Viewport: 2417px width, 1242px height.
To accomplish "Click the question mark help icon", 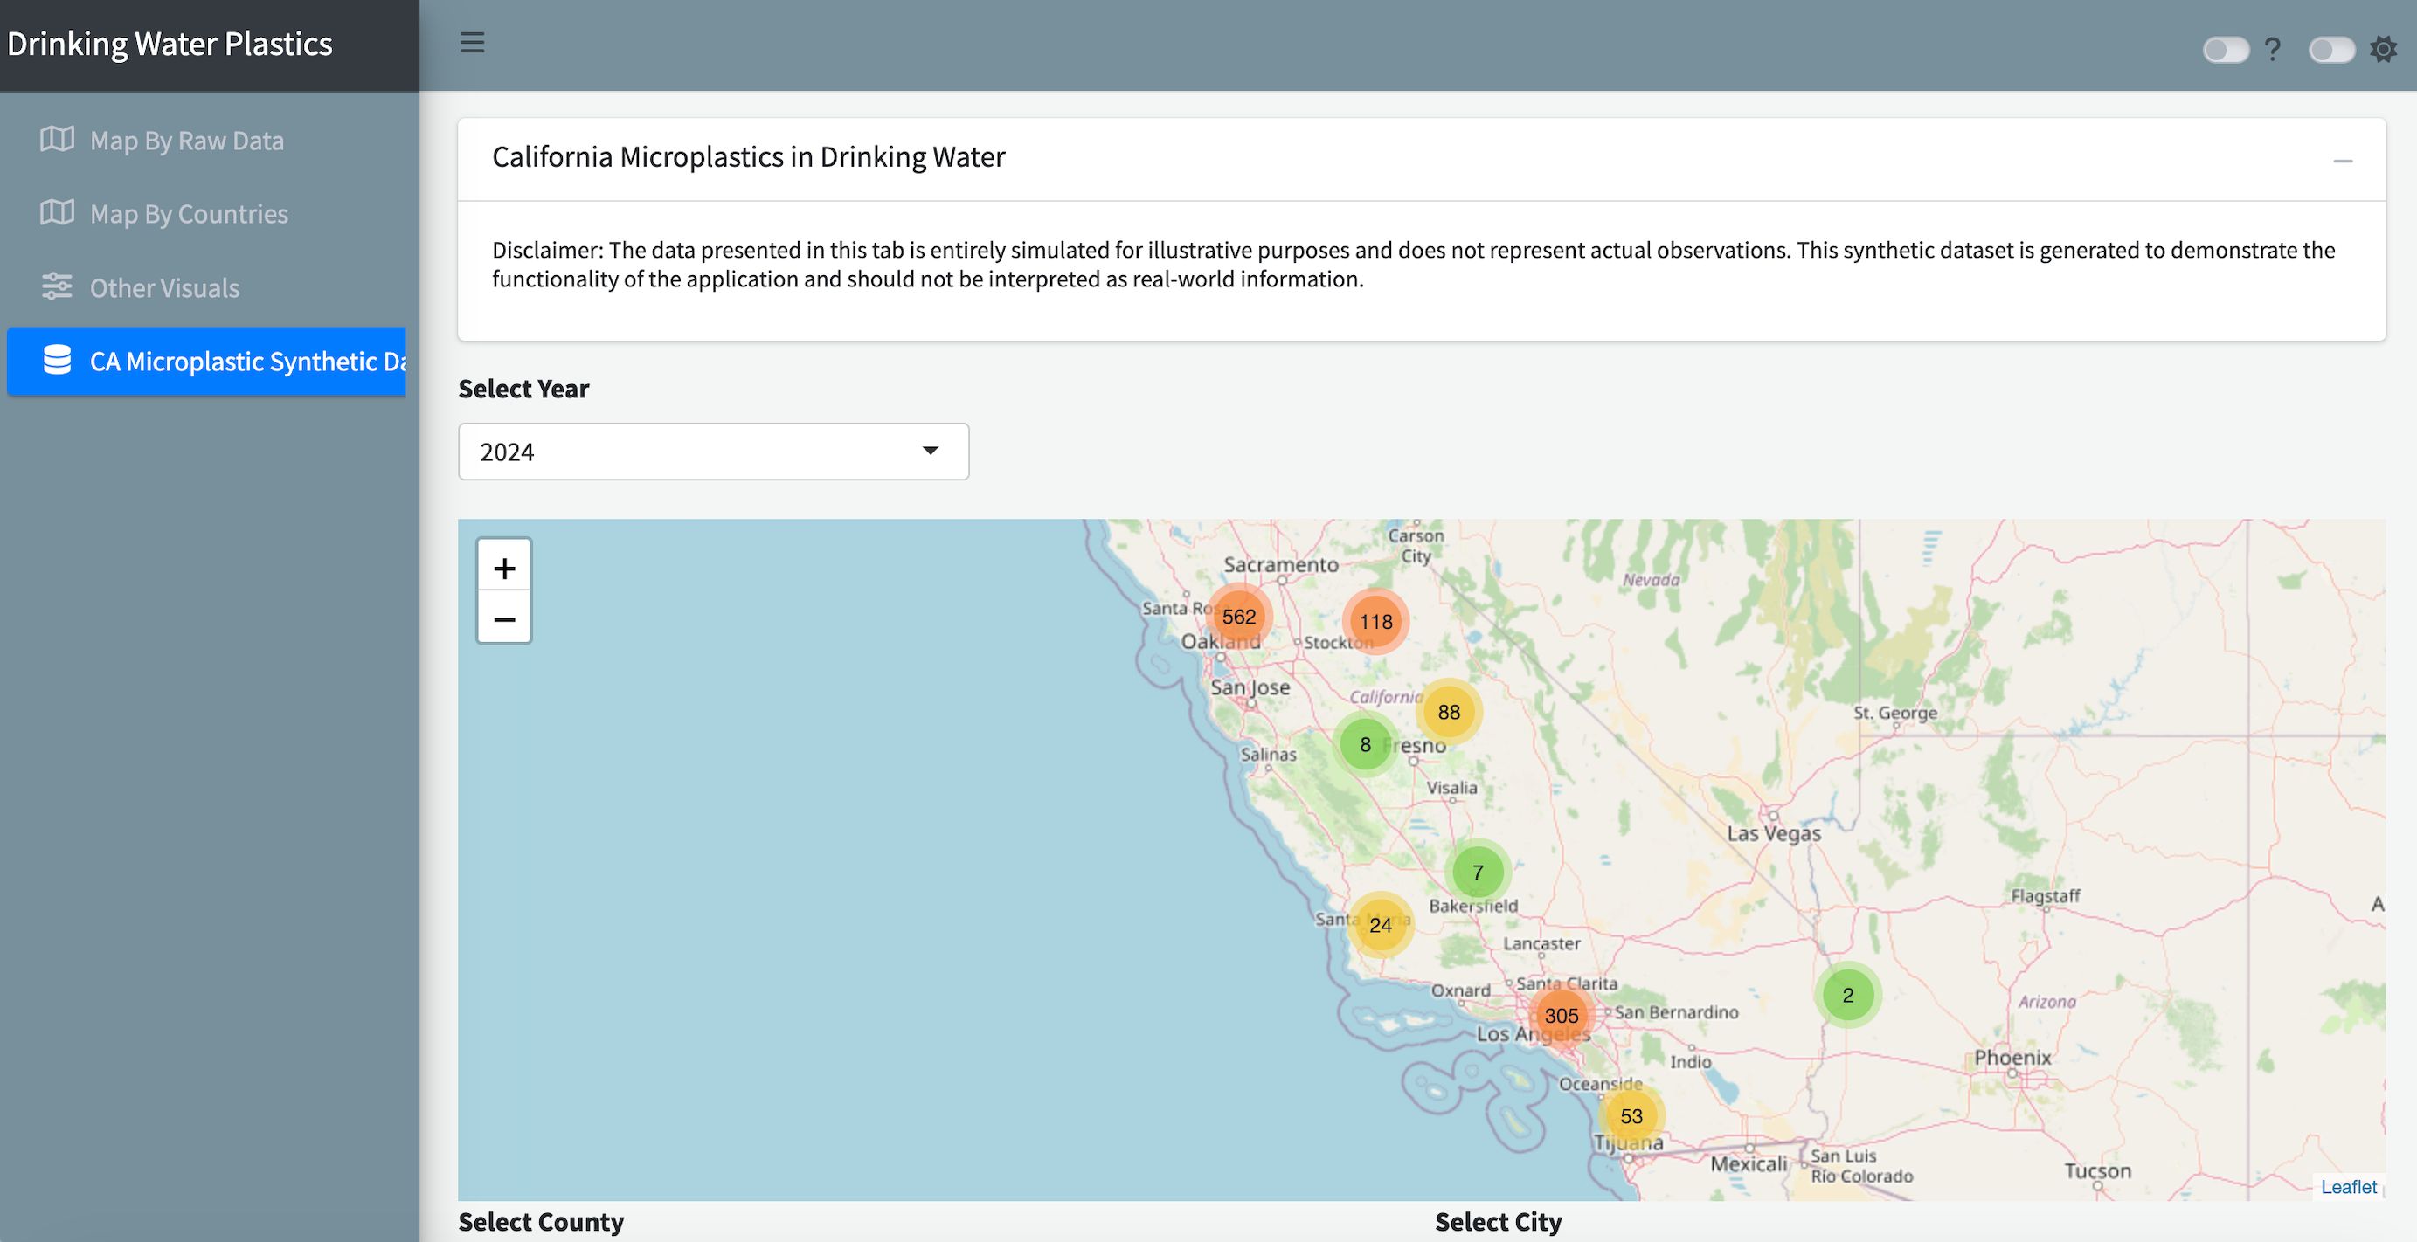I will coord(2272,49).
